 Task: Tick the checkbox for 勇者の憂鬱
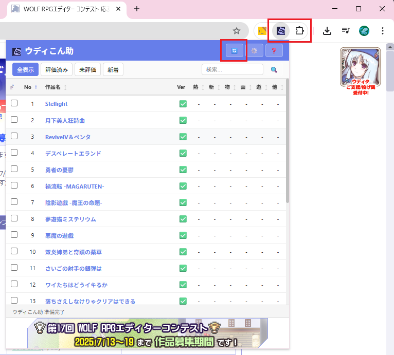tap(14, 169)
